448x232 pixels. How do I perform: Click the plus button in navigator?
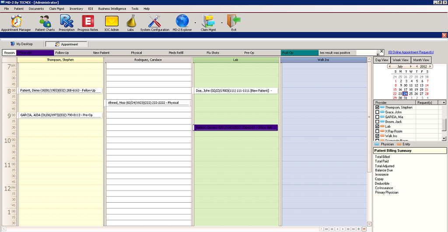(x=359, y=229)
